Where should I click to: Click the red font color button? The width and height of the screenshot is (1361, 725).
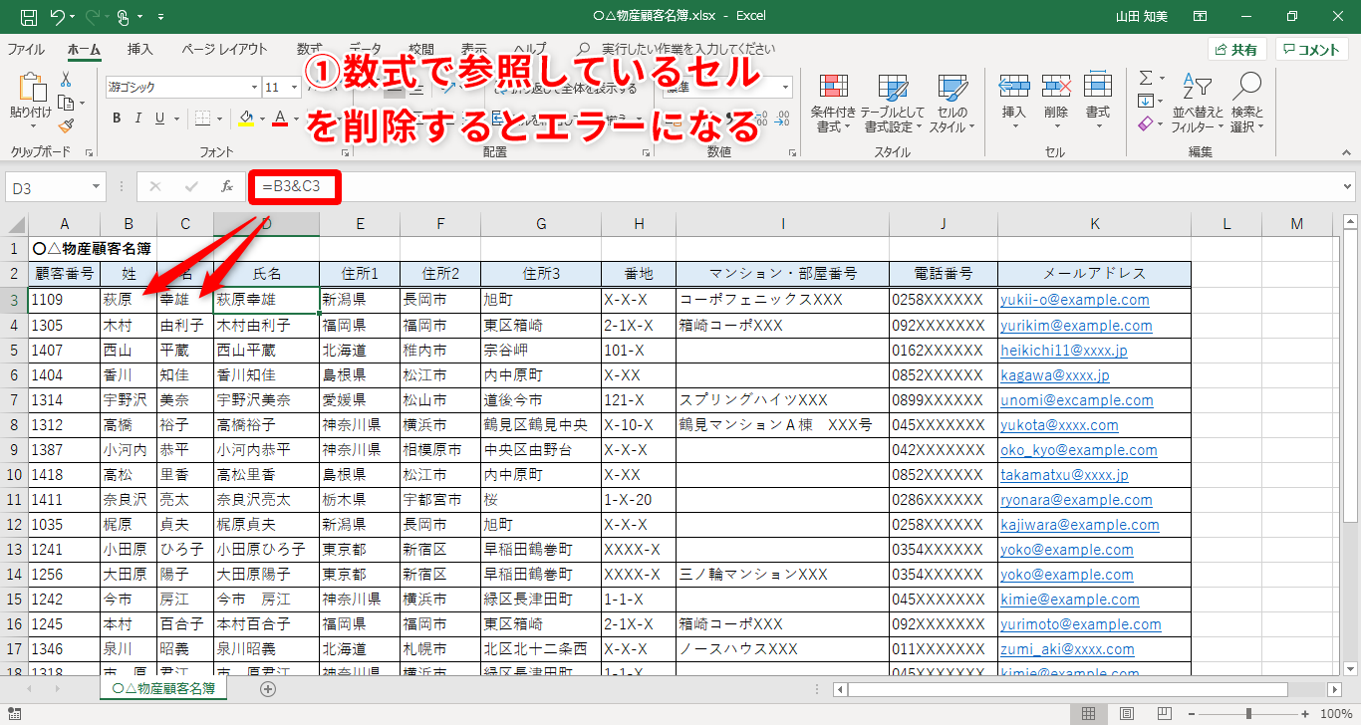click(280, 119)
